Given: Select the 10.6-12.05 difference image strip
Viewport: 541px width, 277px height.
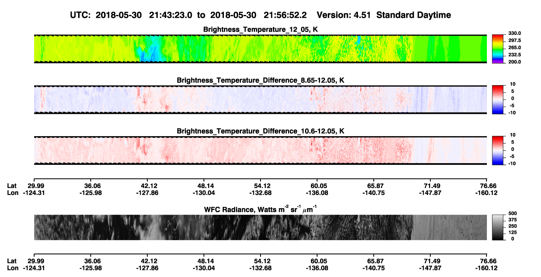Looking at the screenshot, I should [261, 150].
